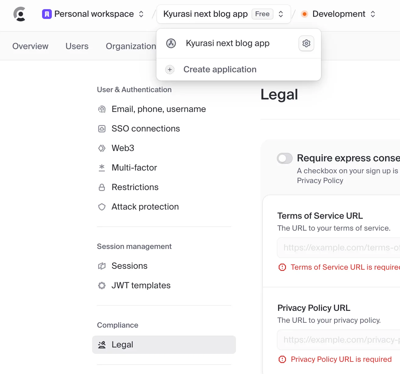The height and width of the screenshot is (374, 400).
Task: Toggle Require express consent switch
Action: (x=285, y=158)
